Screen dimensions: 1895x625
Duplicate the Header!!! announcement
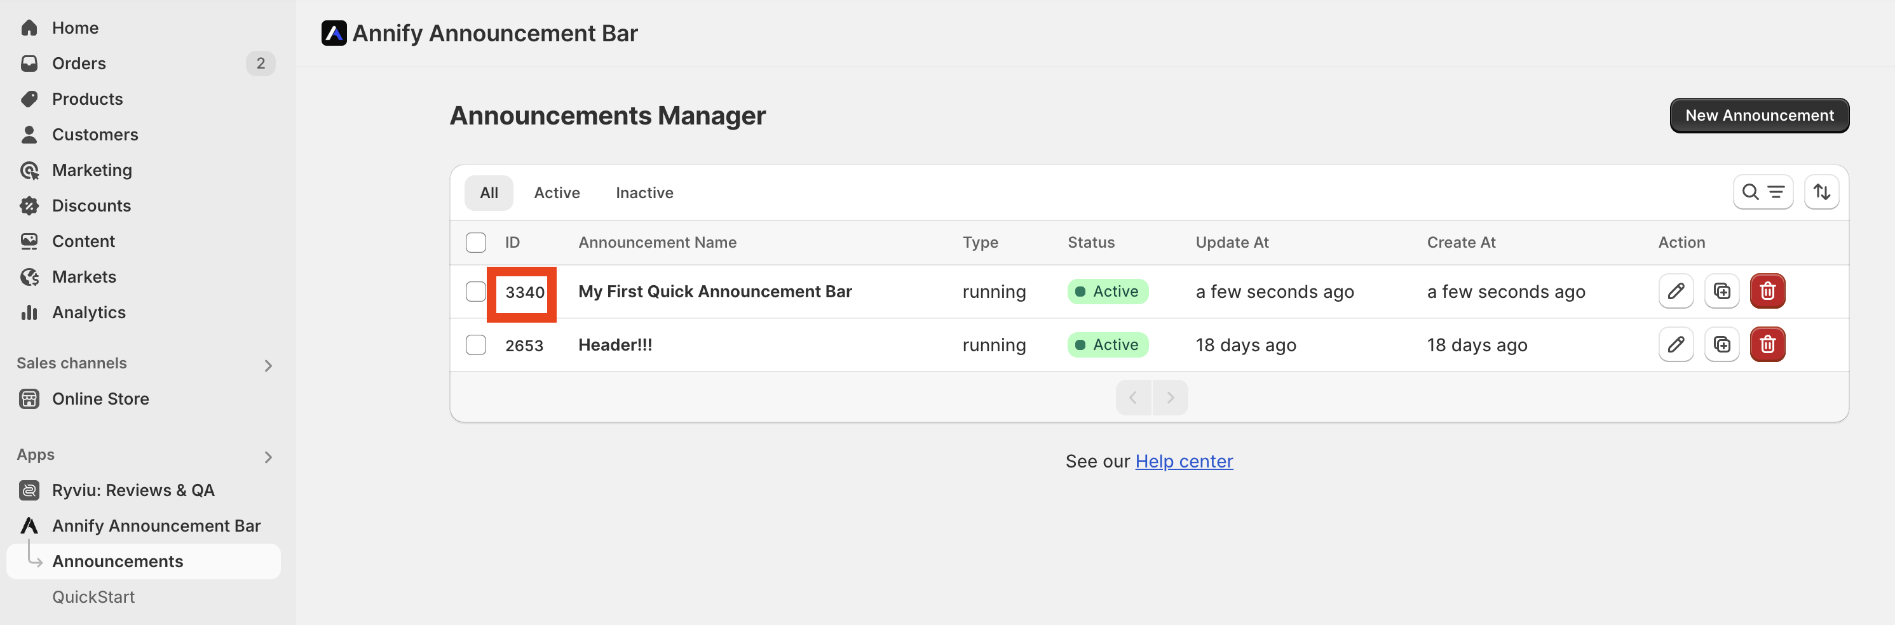1722,344
